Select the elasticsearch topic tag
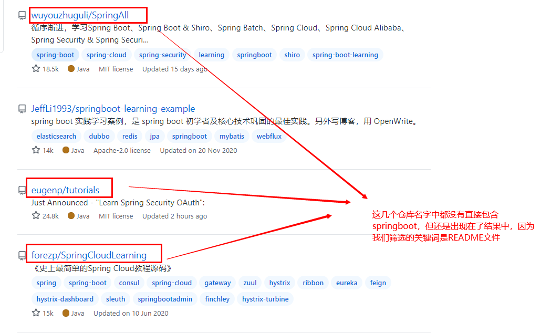The height and width of the screenshot is (333, 541). 56,137
